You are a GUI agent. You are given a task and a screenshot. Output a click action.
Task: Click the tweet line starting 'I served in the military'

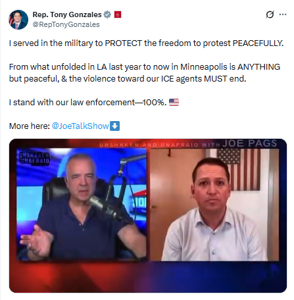[146, 43]
